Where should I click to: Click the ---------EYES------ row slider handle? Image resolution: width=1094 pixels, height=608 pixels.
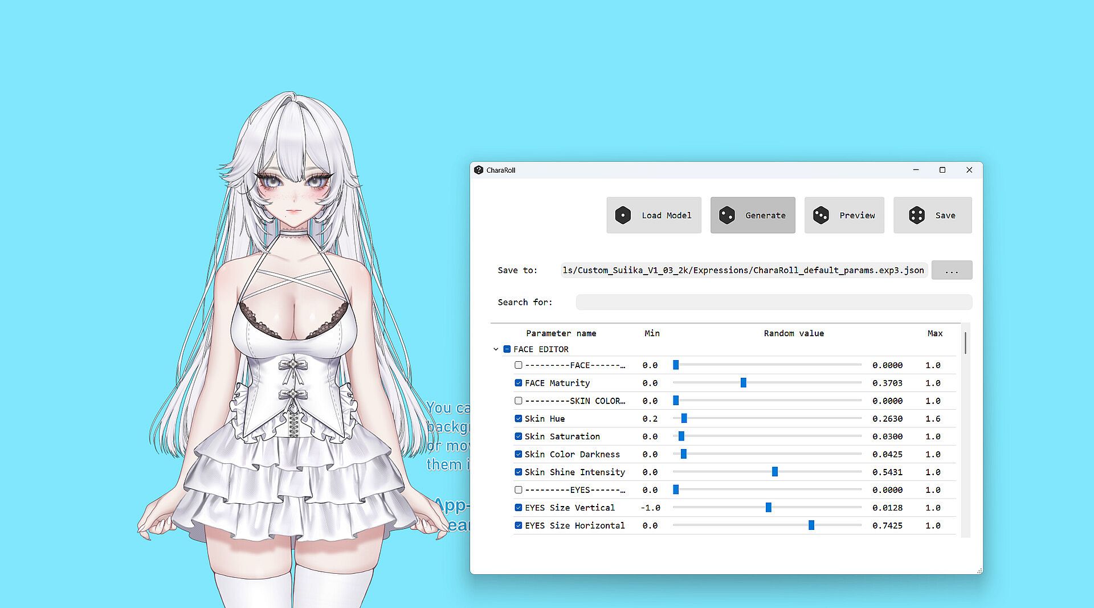(x=676, y=489)
